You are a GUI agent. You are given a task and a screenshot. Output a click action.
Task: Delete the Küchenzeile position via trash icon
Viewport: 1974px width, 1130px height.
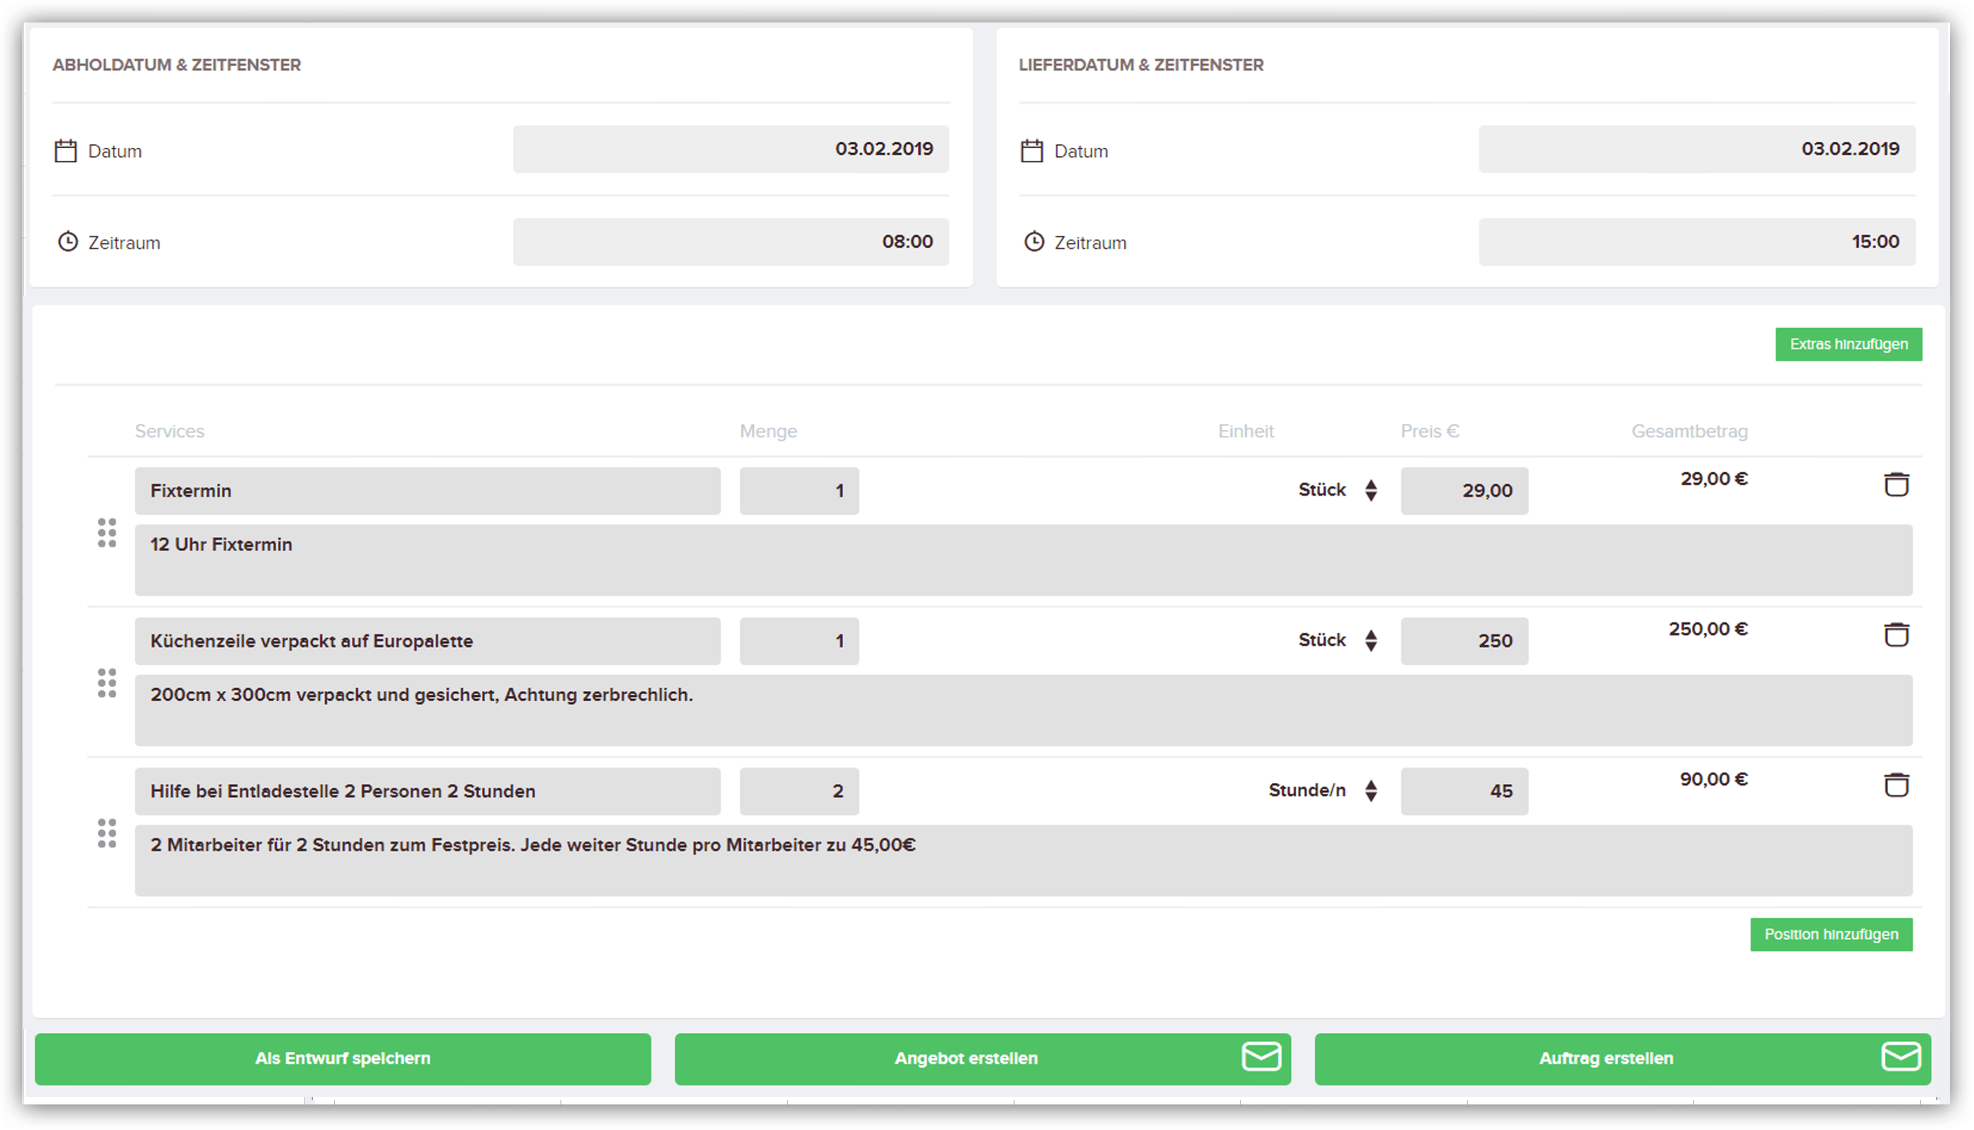pyautogui.click(x=1896, y=635)
